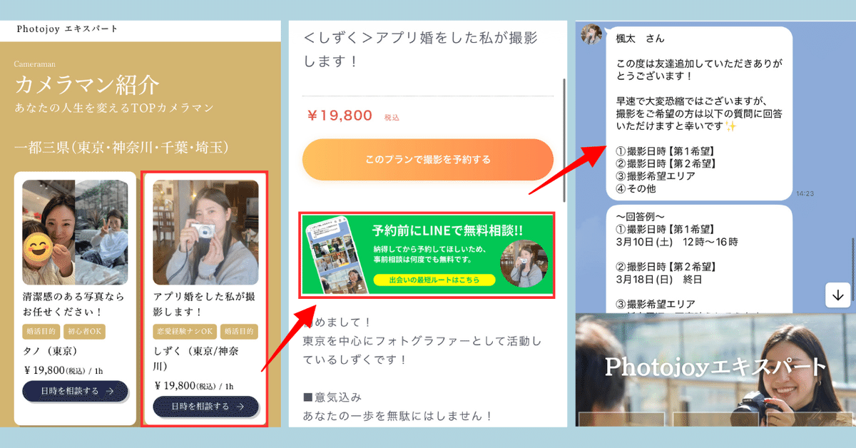Click the yellow 出会いの最短ルートはこちら button
Screen dimensions: 856x448
[x=434, y=280]
